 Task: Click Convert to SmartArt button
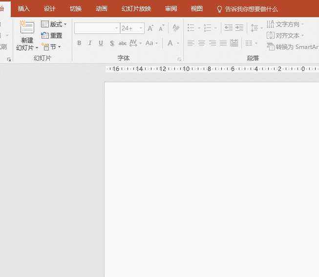coord(292,47)
